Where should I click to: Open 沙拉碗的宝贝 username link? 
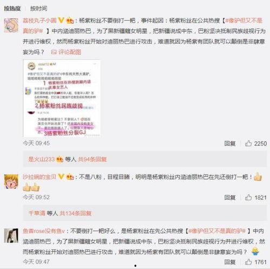39,177
